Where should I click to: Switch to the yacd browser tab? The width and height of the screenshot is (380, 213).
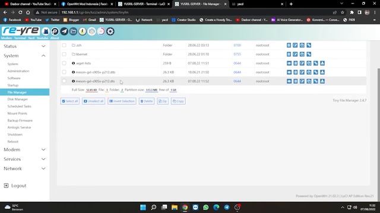(257, 4)
